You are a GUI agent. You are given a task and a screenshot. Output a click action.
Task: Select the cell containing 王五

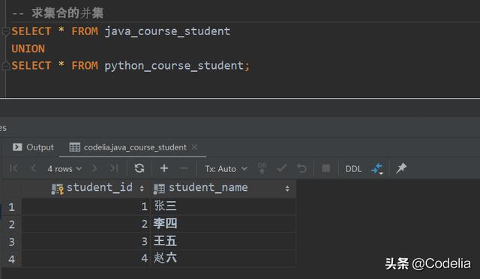pos(223,242)
